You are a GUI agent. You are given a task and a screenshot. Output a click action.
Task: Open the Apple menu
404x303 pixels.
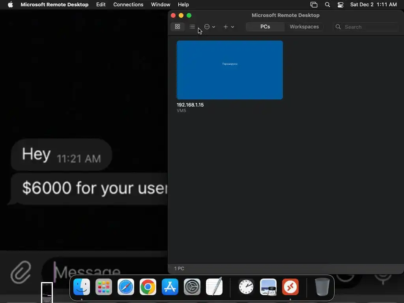tap(10, 4)
